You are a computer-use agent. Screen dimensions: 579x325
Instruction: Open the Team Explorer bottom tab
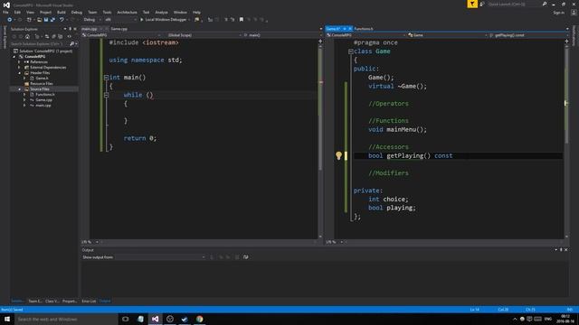coord(35,301)
